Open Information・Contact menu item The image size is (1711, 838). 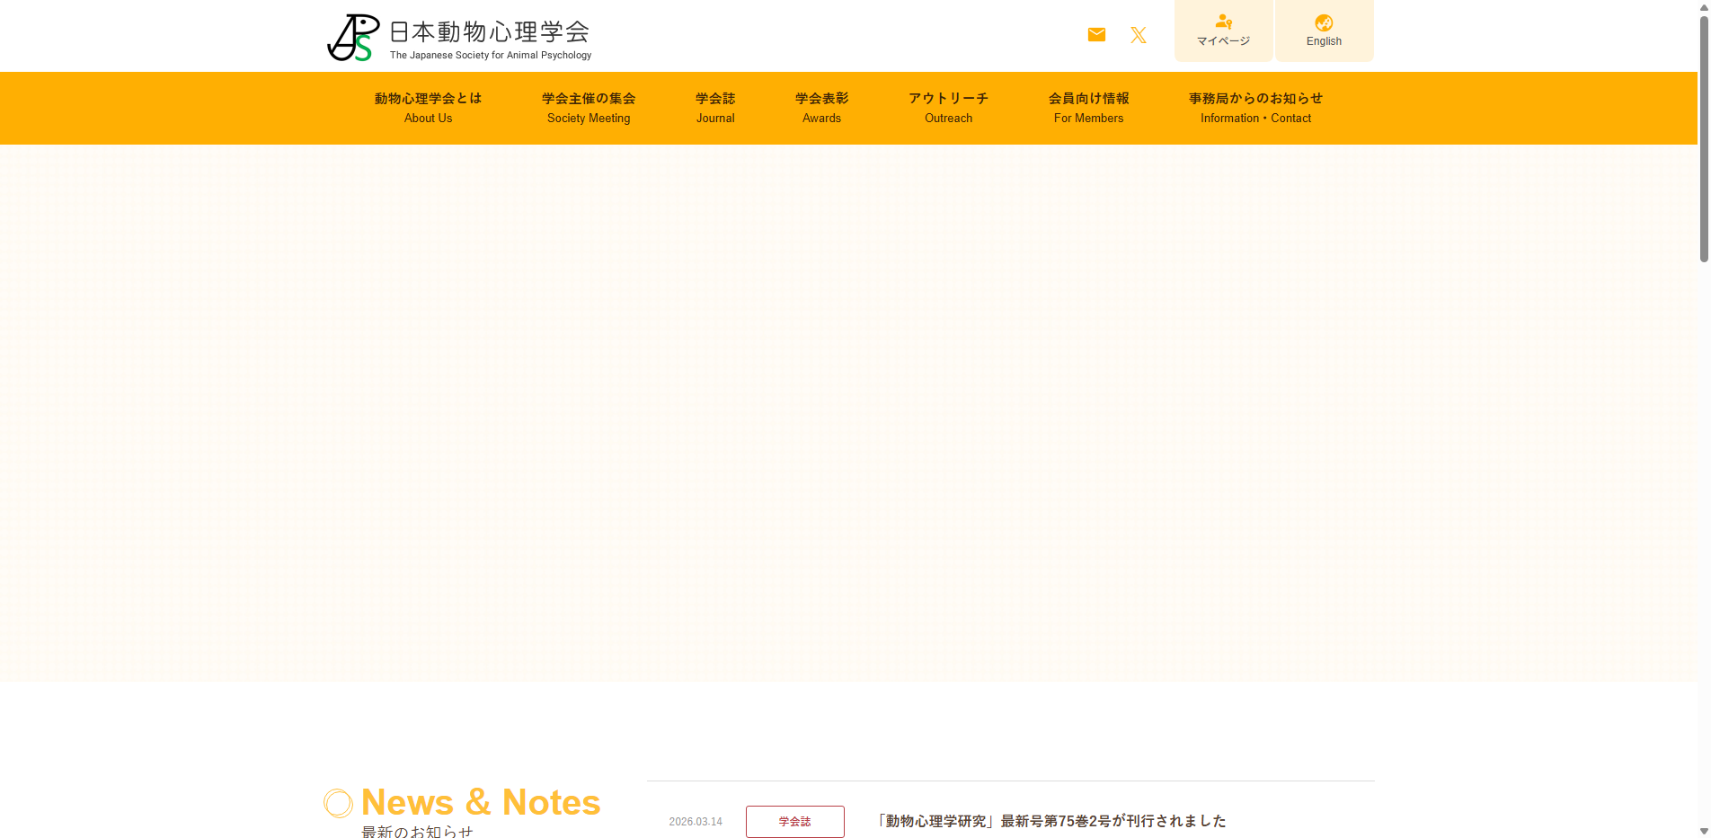point(1255,108)
